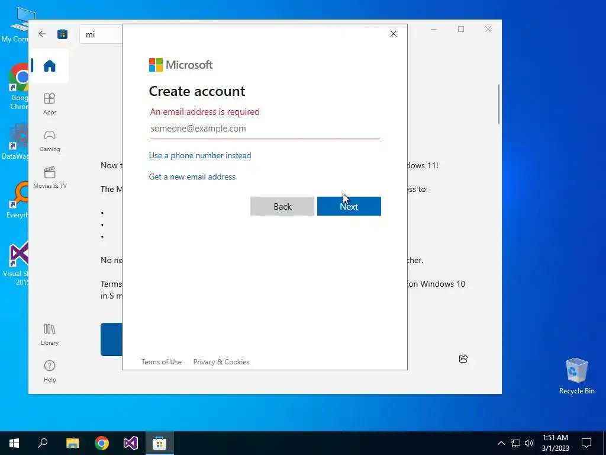
Task: Open Movies & TV in Store sidebar
Action: (50, 178)
